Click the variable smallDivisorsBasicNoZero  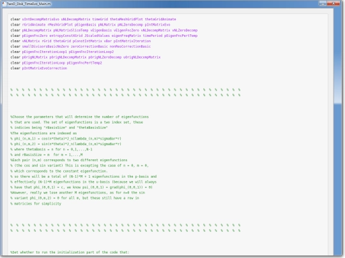pos(45,47)
